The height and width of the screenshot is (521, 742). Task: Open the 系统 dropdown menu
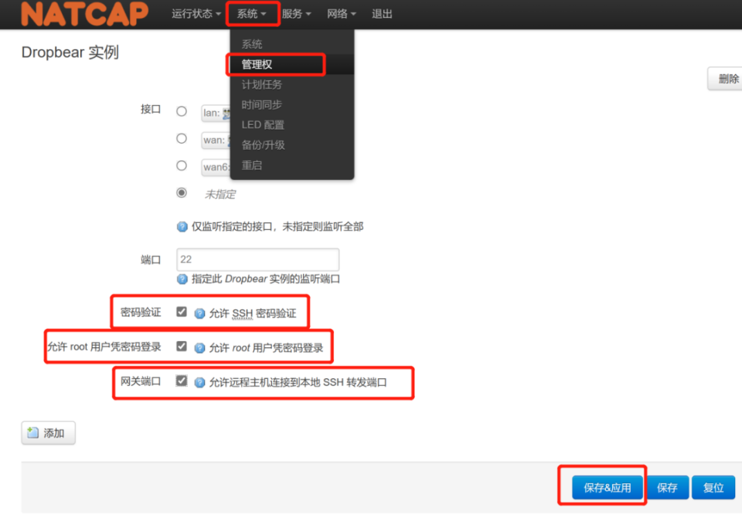[x=251, y=14]
